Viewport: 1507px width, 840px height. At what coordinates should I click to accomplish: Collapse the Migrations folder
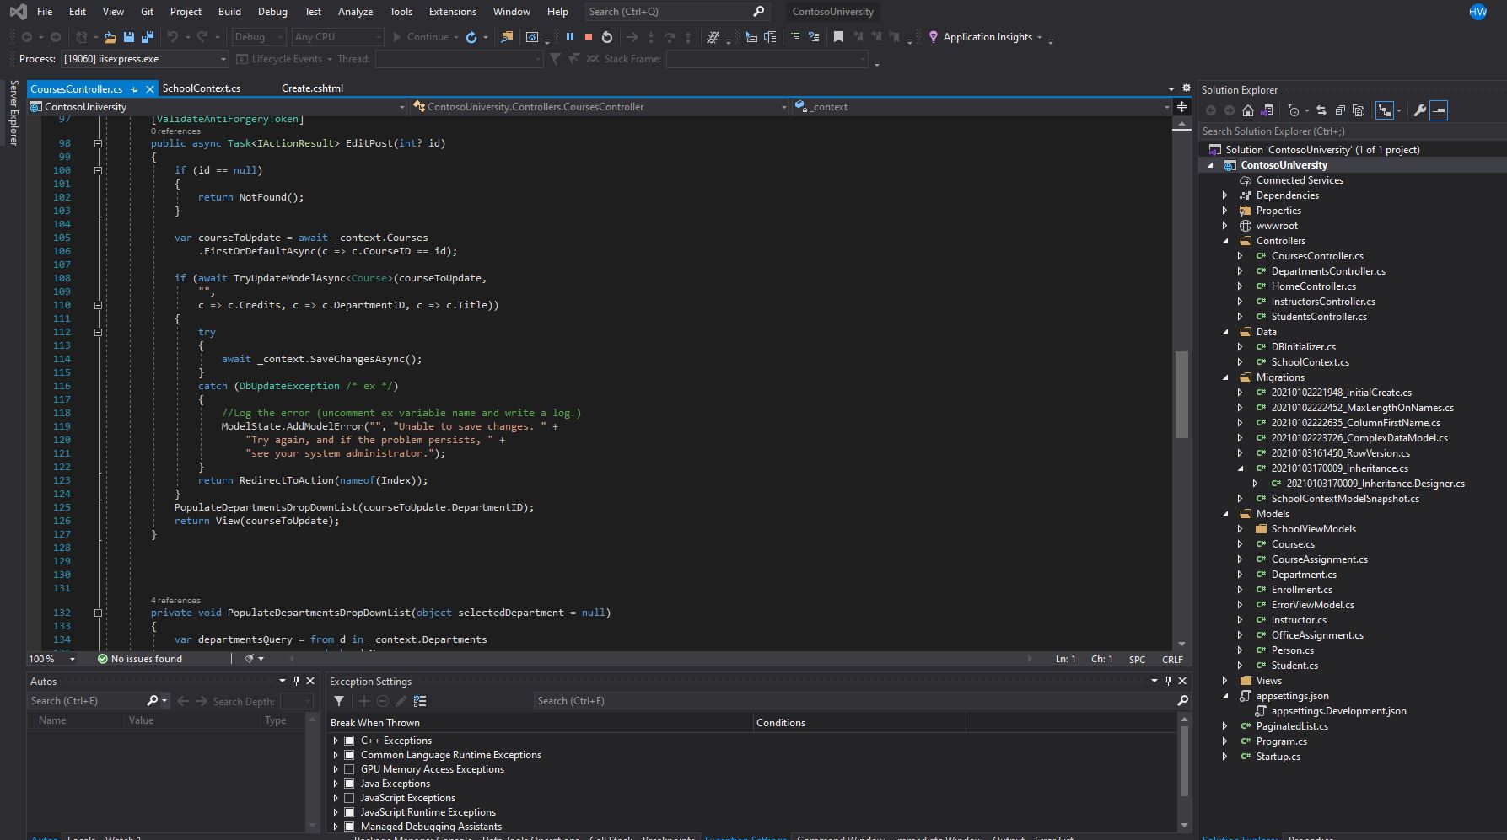1226,377
